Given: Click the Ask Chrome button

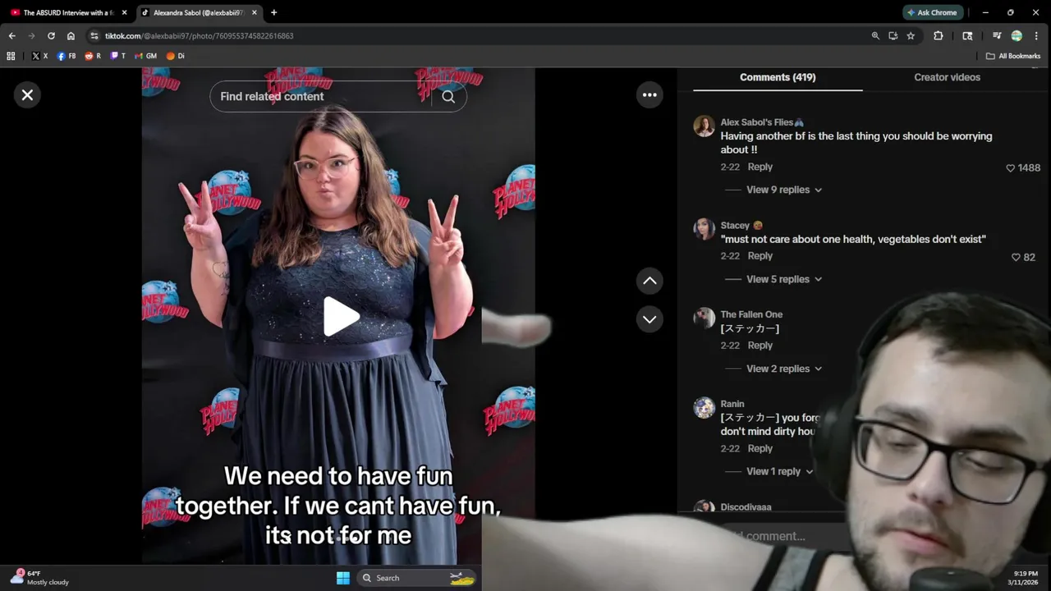Looking at the screenshot, I should pyautogui.click(x=933, y=12).
